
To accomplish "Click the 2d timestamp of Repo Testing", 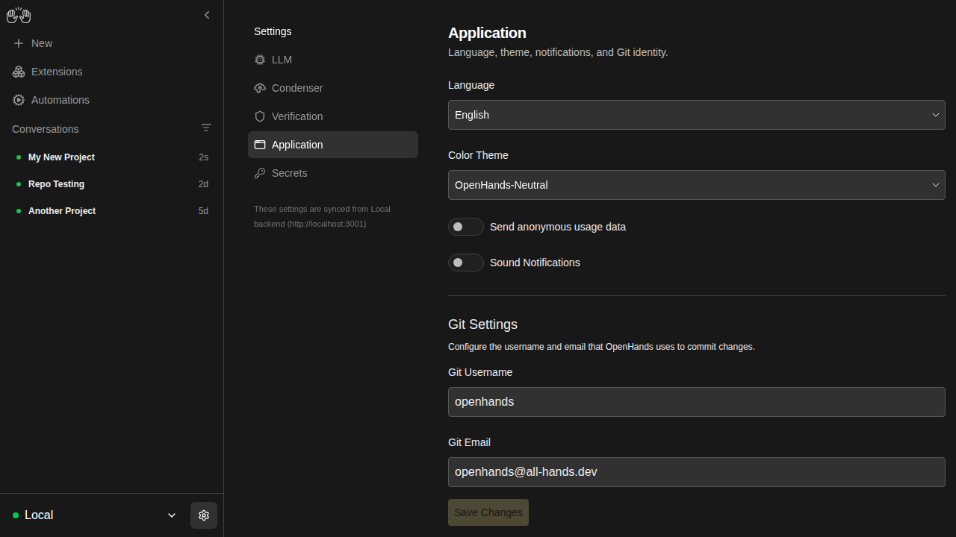I will [203, 184].
